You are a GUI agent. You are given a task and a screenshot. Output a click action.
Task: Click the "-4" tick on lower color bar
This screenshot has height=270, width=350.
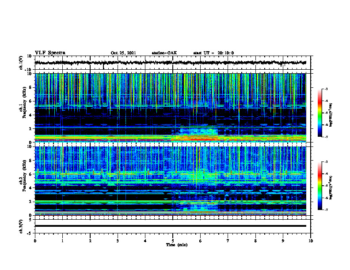pyautogui.click(x=326, y=174)
